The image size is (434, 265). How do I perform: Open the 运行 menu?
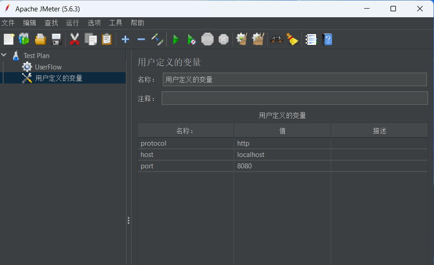coord(73,23)
